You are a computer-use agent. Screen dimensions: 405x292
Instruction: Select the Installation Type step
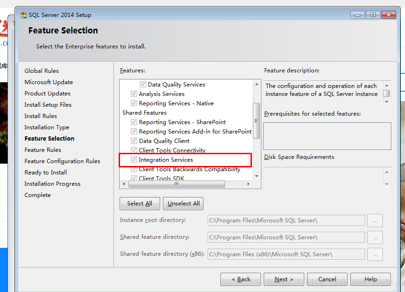click(47, 127)
